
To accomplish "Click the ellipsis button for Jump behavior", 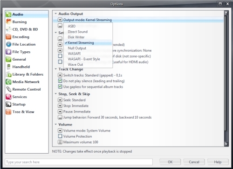I will (60, 117).
